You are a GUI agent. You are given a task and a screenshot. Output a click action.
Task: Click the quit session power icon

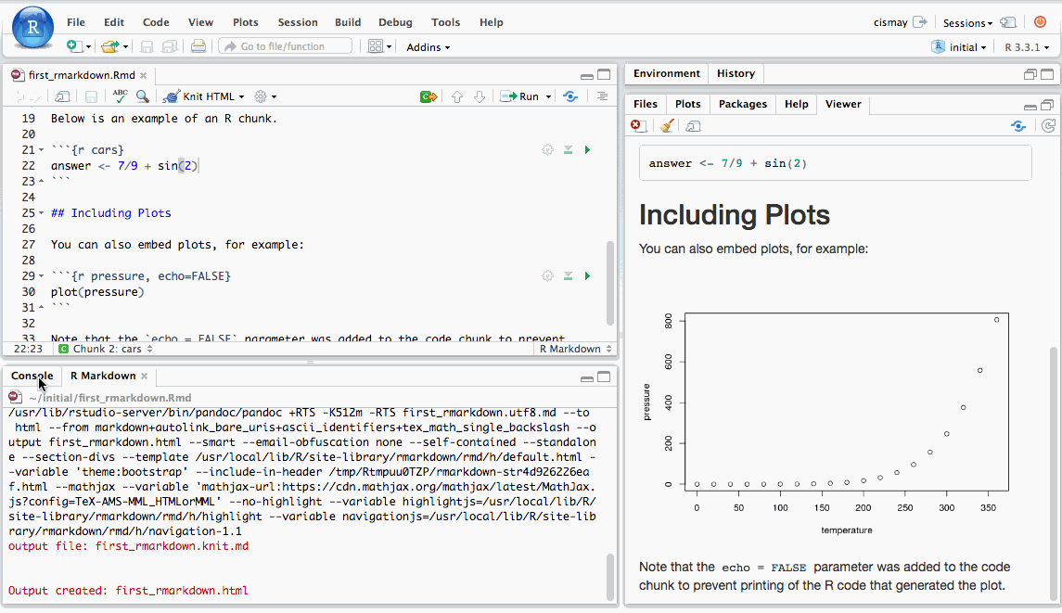point(1040,22)
